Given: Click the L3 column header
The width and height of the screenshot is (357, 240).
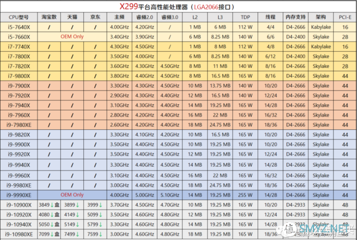Looking at the screenshot, I should coord(220,17).
